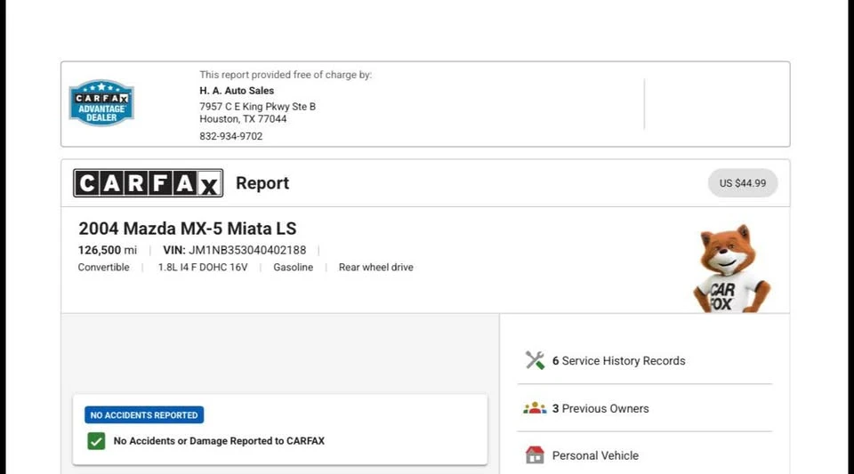This screenshot has width=854, height=474.
Task: Open 6 Service History Records
Action: click(x=619, y=361)
